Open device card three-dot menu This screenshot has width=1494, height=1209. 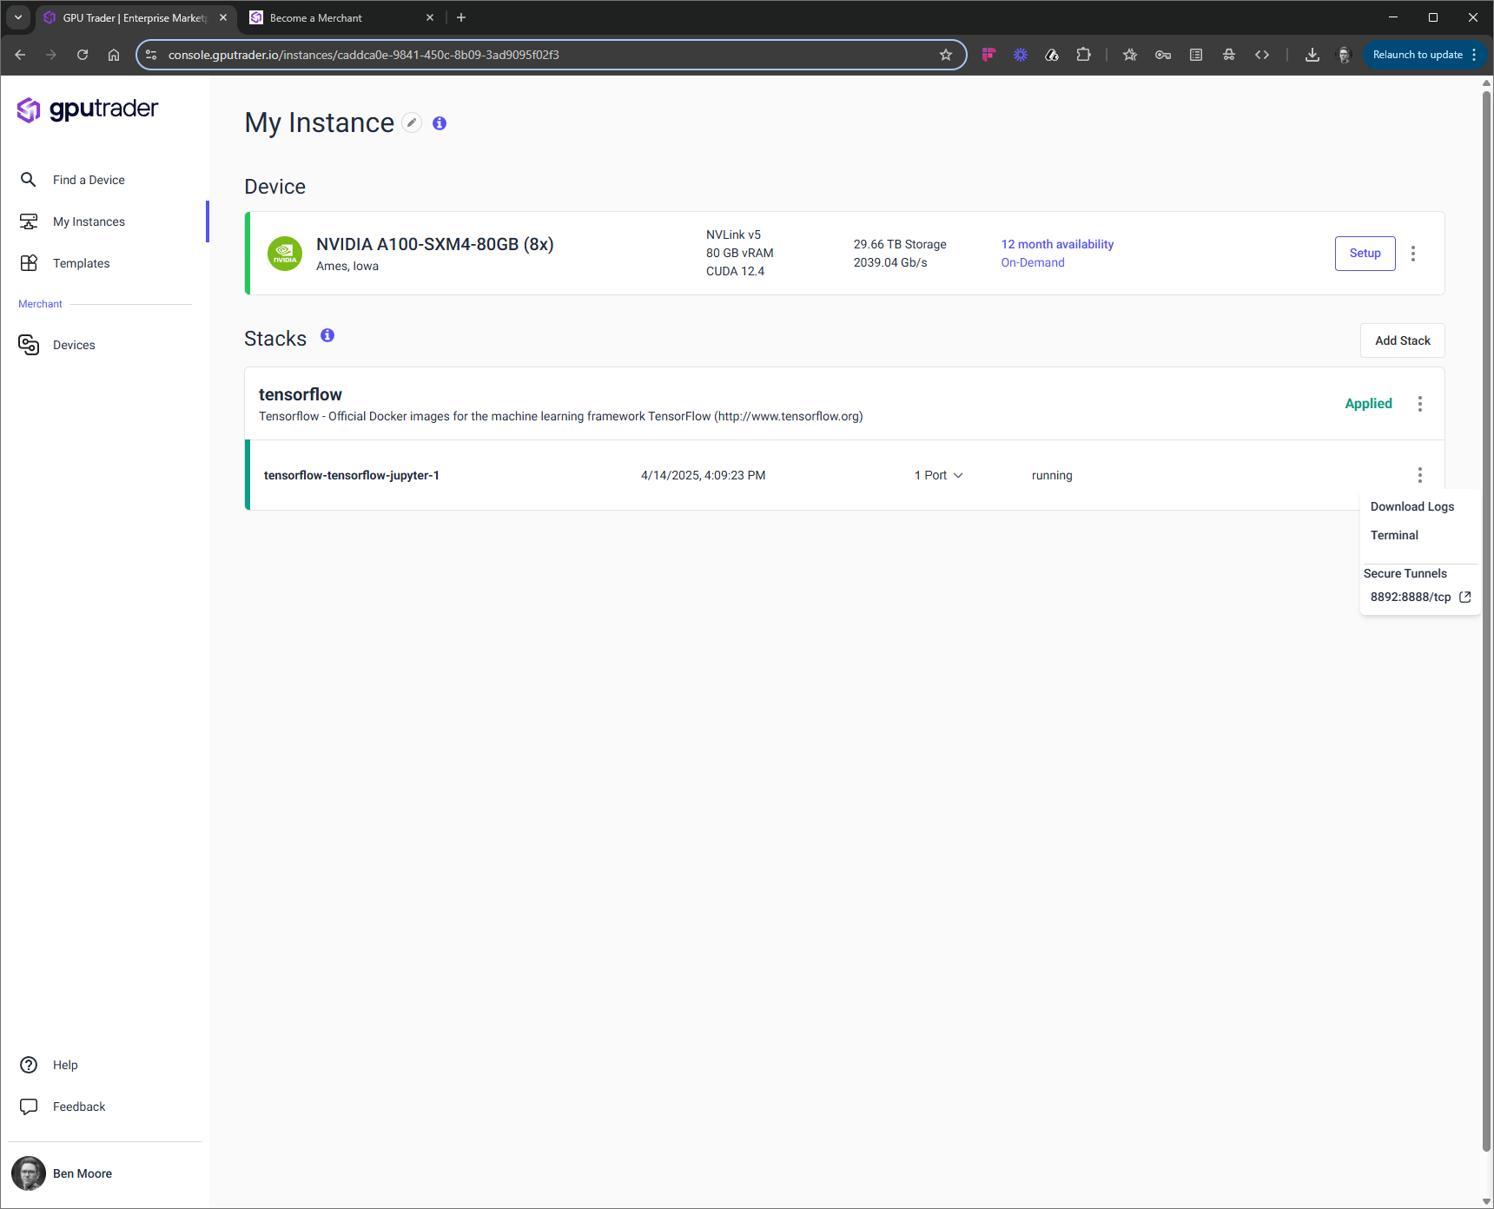pos(1413,254)
